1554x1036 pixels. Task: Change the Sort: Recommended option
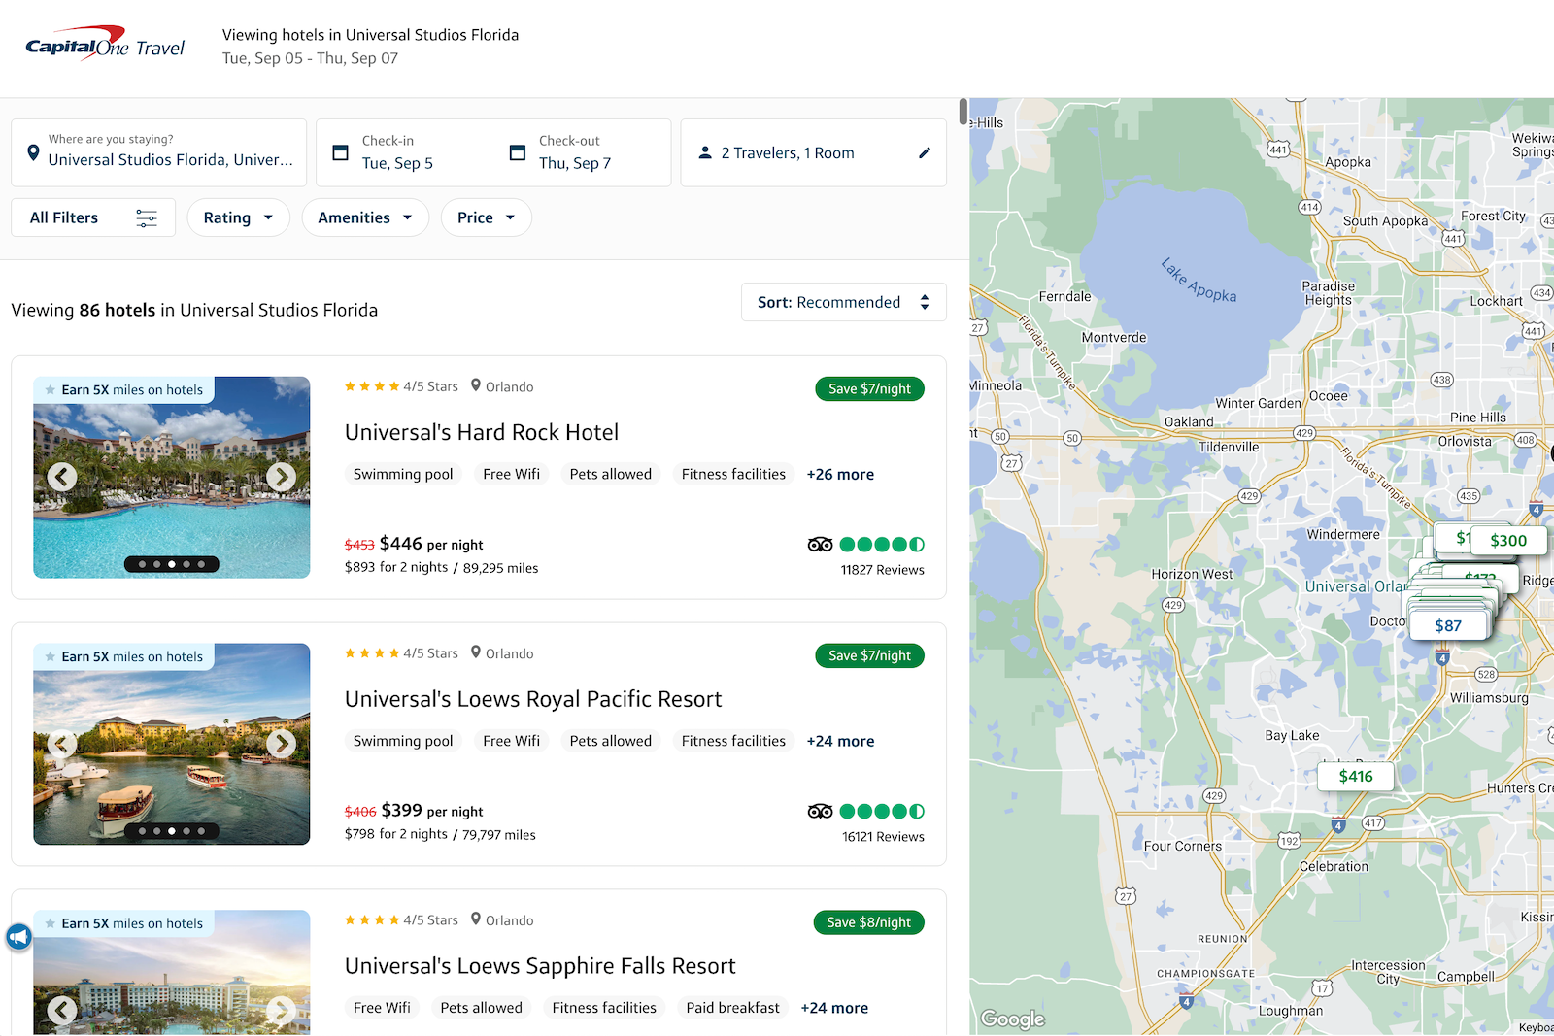pyautogui.click(x=843, y=302)
